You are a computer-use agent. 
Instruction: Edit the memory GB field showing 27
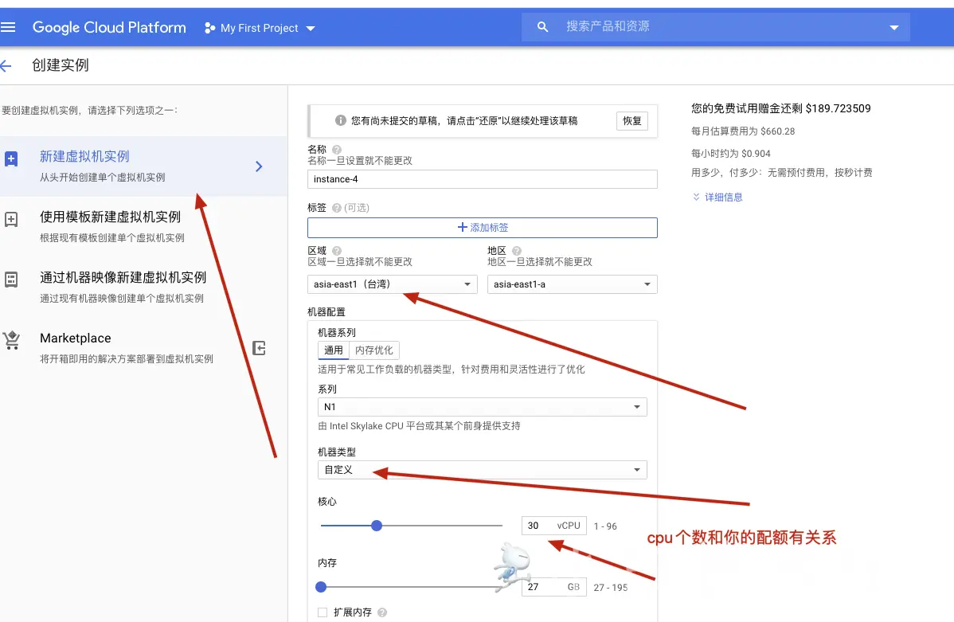[x=553, y=587]
